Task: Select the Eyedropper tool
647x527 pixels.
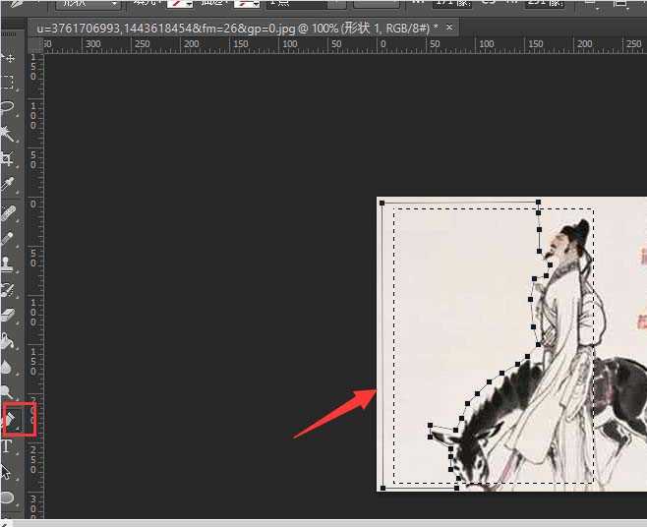Action: pos(9,184)
